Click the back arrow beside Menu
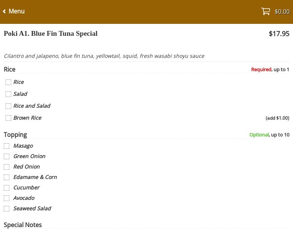 (4, 12)
